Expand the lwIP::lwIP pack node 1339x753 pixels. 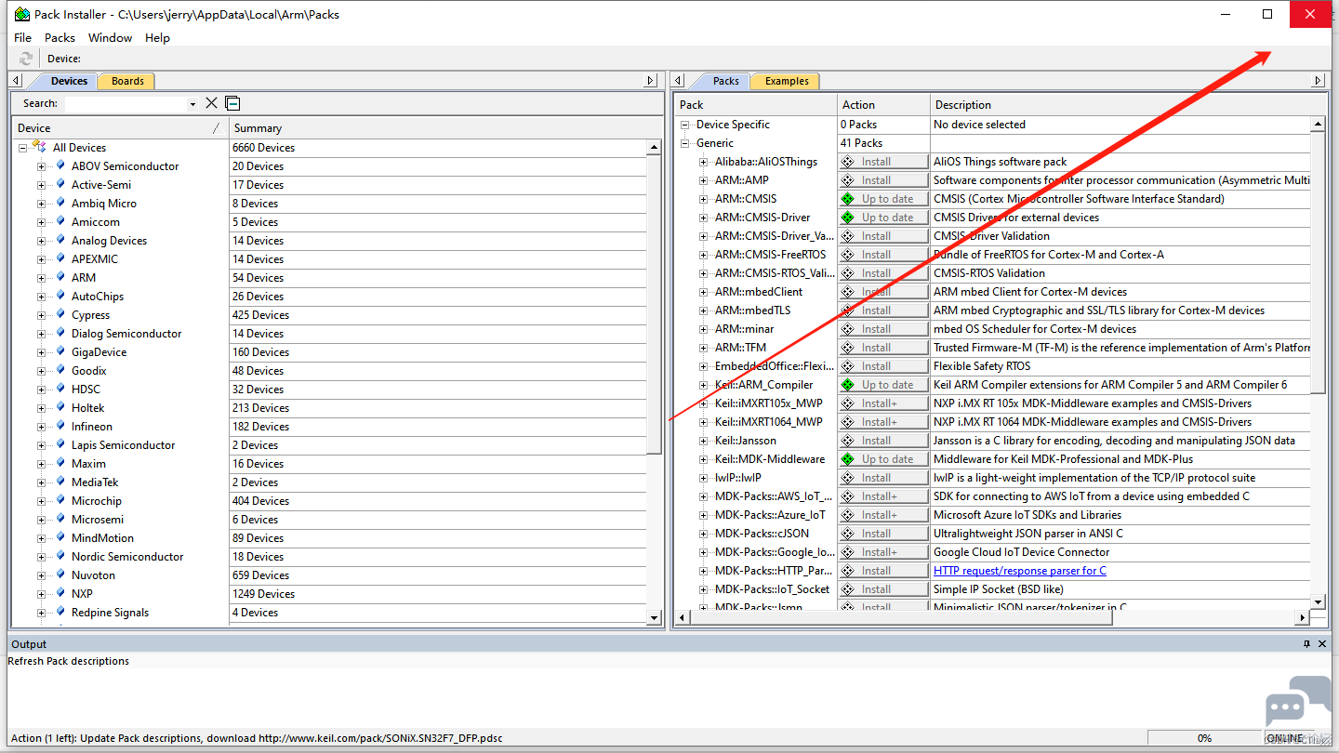click(703, 478)
